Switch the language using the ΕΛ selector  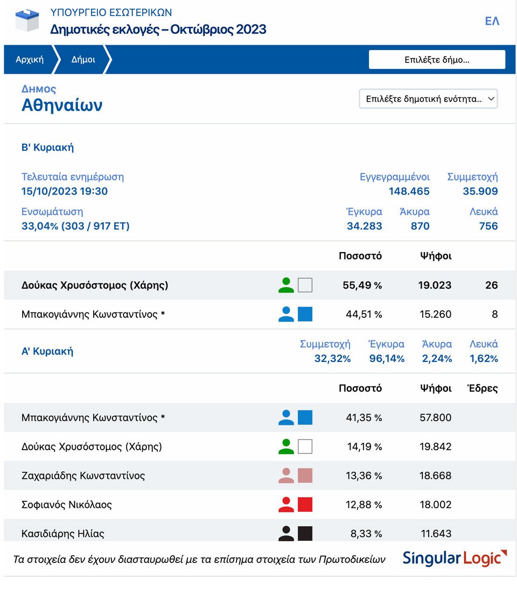point(492,21)
